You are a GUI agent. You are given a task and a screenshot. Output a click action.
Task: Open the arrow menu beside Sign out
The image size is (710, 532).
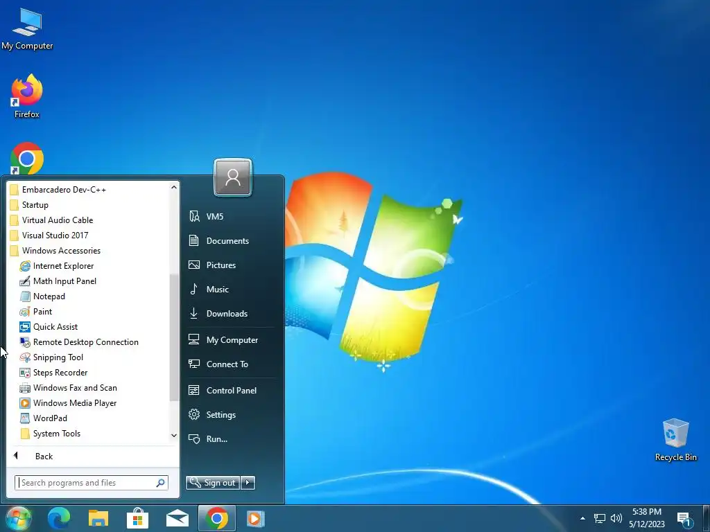tap(248, 483)
